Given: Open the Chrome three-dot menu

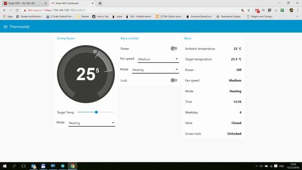Looking at the screenshot, I should [x=298, y=10].
